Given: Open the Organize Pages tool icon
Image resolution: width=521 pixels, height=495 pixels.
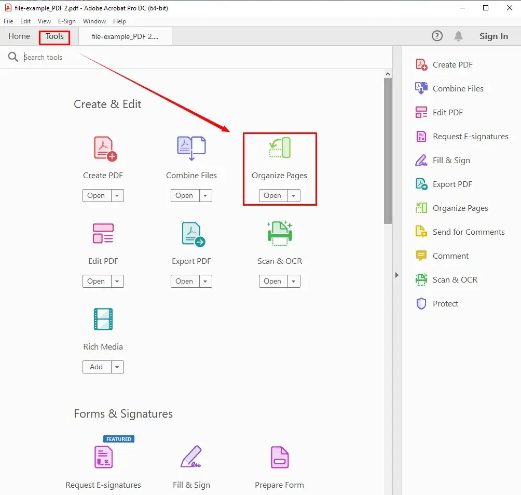Looking at the screenshot, I should (x=279, y=148).
